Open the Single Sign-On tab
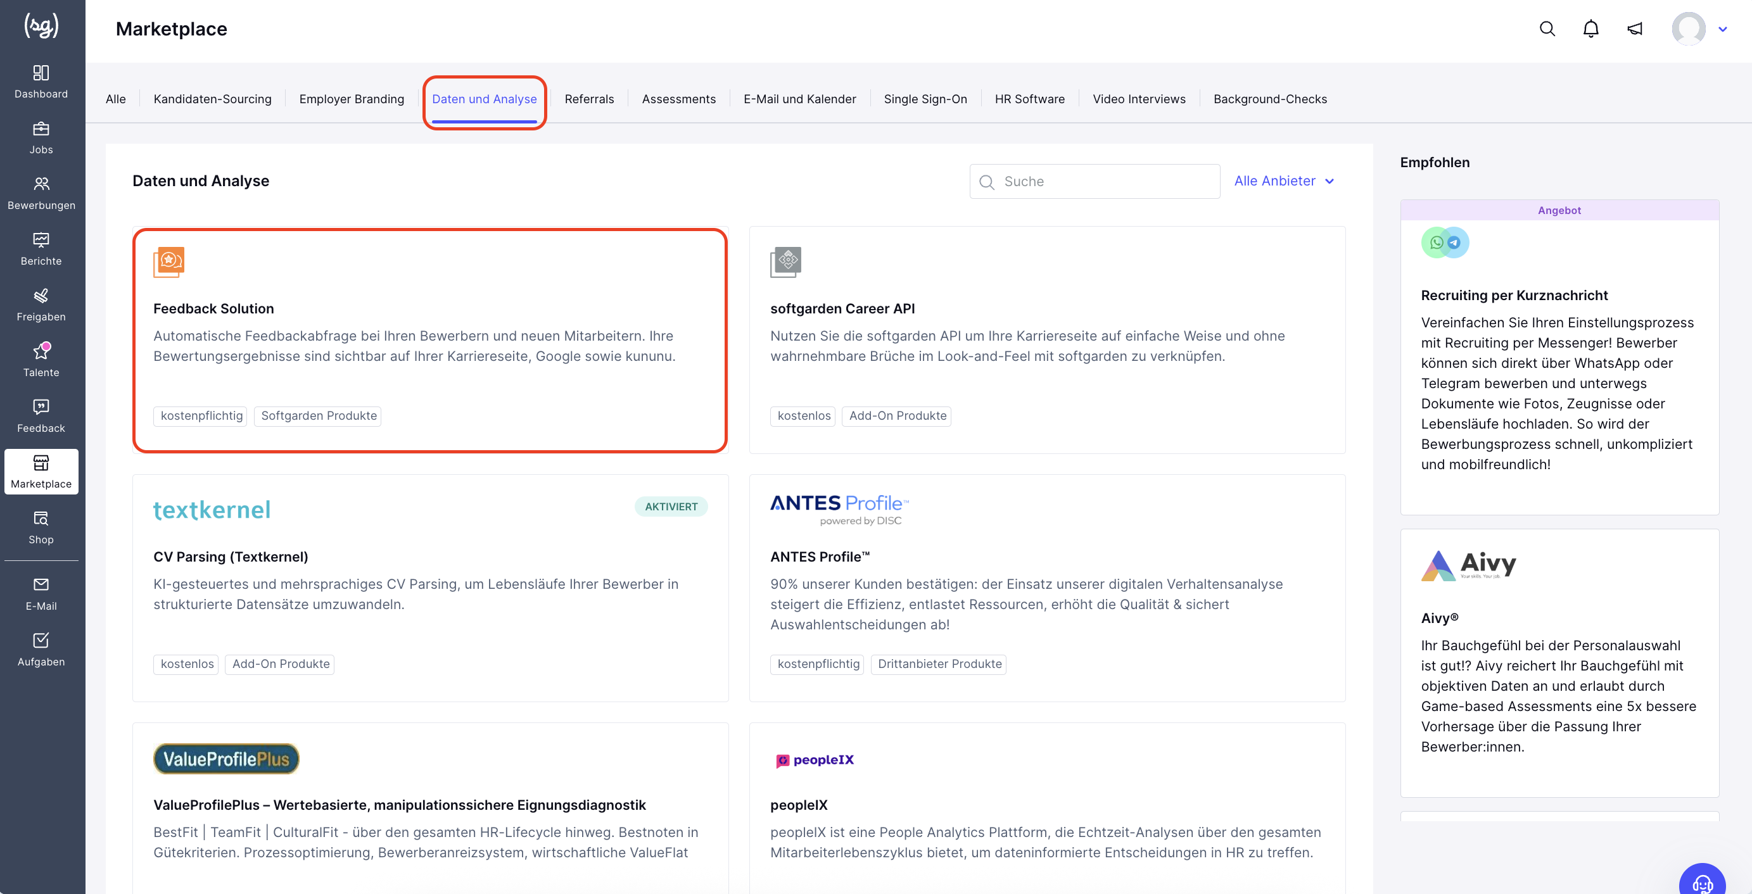 [x=925, y=99]
